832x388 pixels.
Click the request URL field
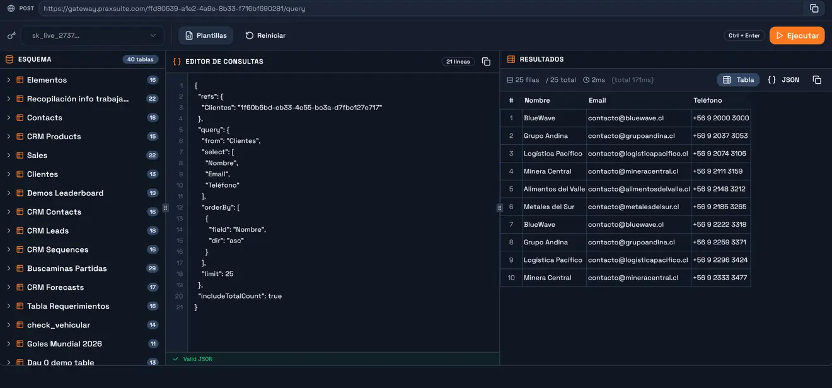(422, 9)
